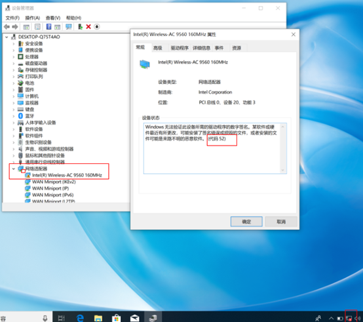Expand the 蓝牙 Bluetooth category
Screen dimensions: 363x322
click(x=13, y=116)
